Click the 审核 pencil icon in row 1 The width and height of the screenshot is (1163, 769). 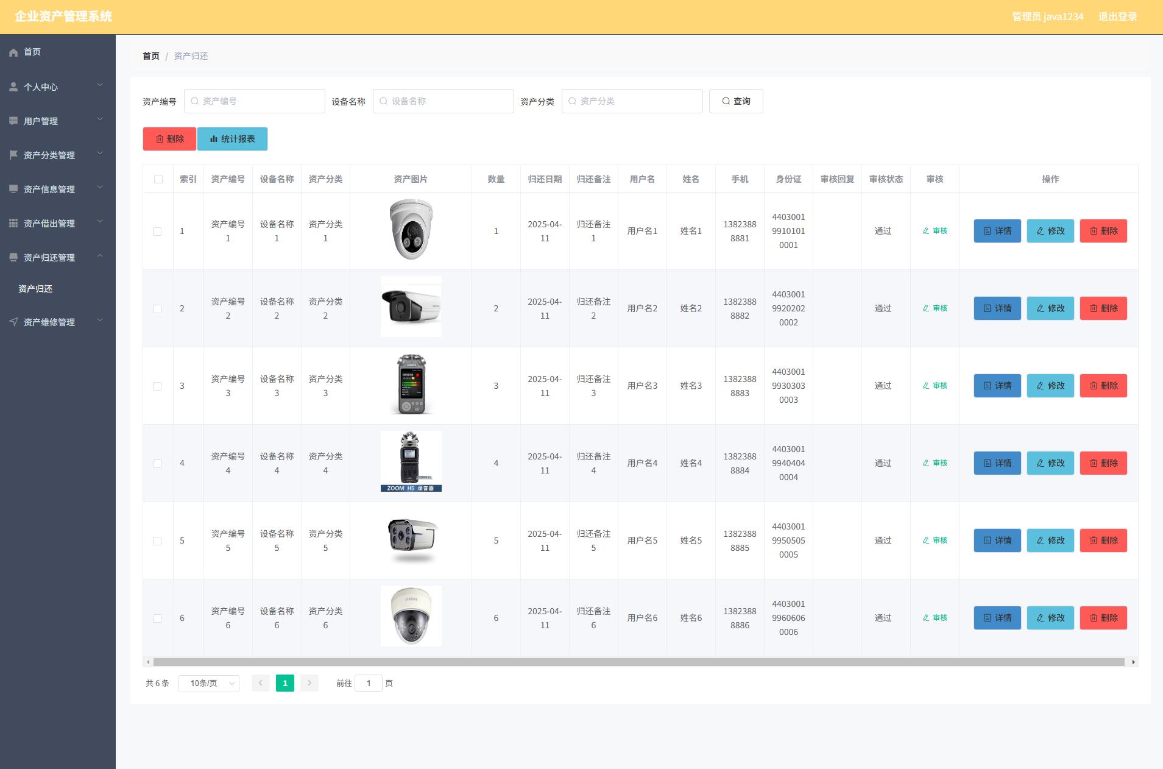pyautogui.click(x=926, y=231)
